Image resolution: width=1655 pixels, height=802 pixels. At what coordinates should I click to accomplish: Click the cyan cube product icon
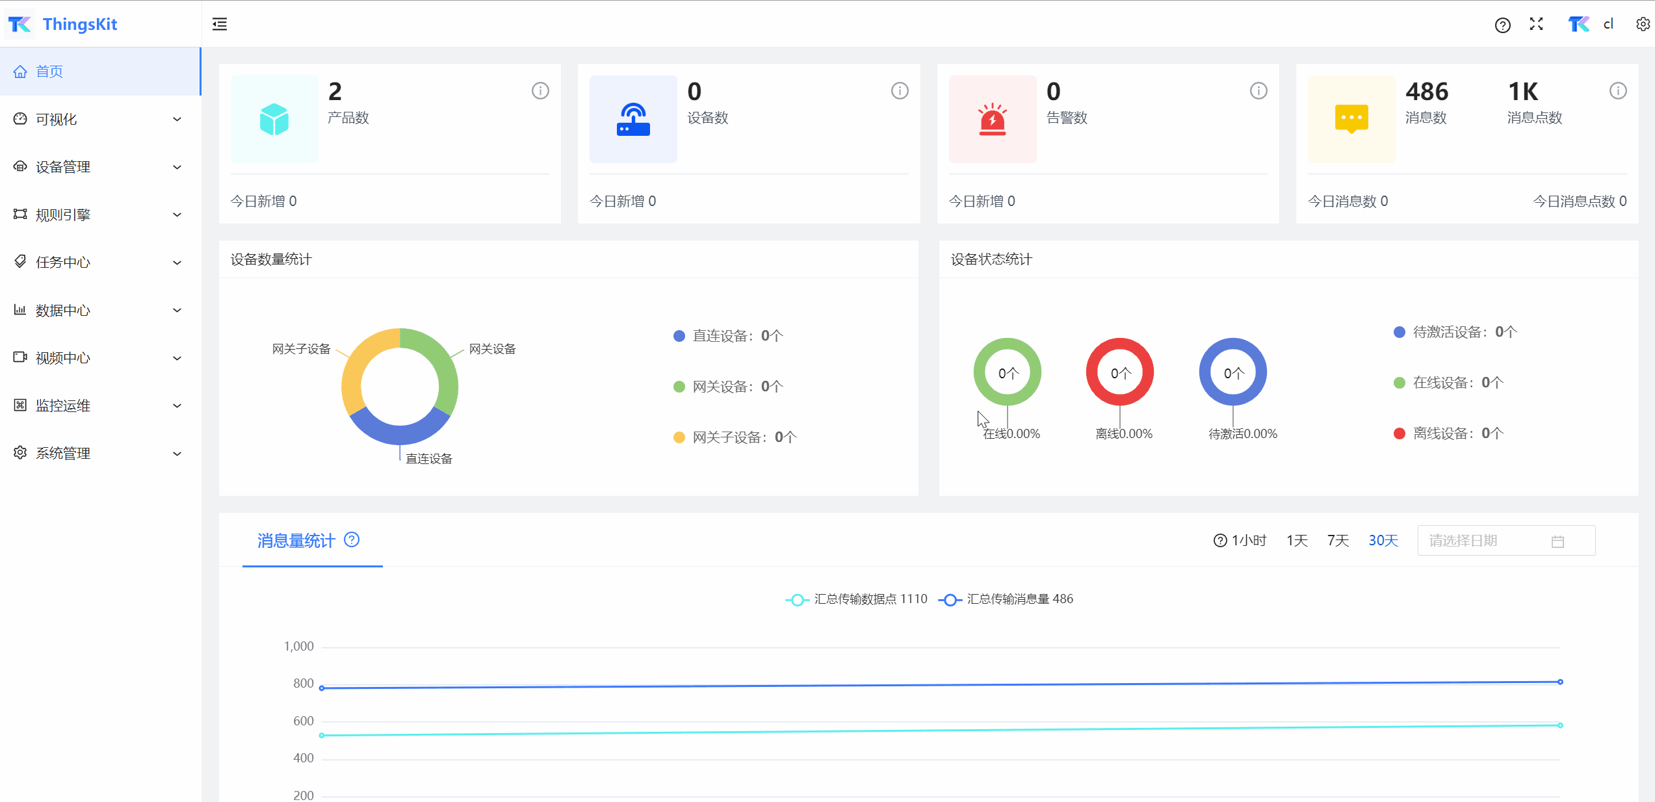point(274,119)
